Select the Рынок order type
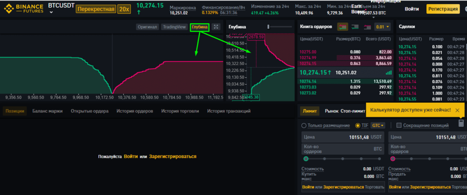The height and width of the screenshot is (195, 467). [332, 111]
